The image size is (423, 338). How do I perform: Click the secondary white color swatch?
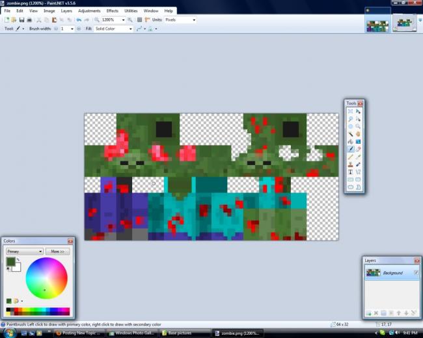(x=18, y=268)
